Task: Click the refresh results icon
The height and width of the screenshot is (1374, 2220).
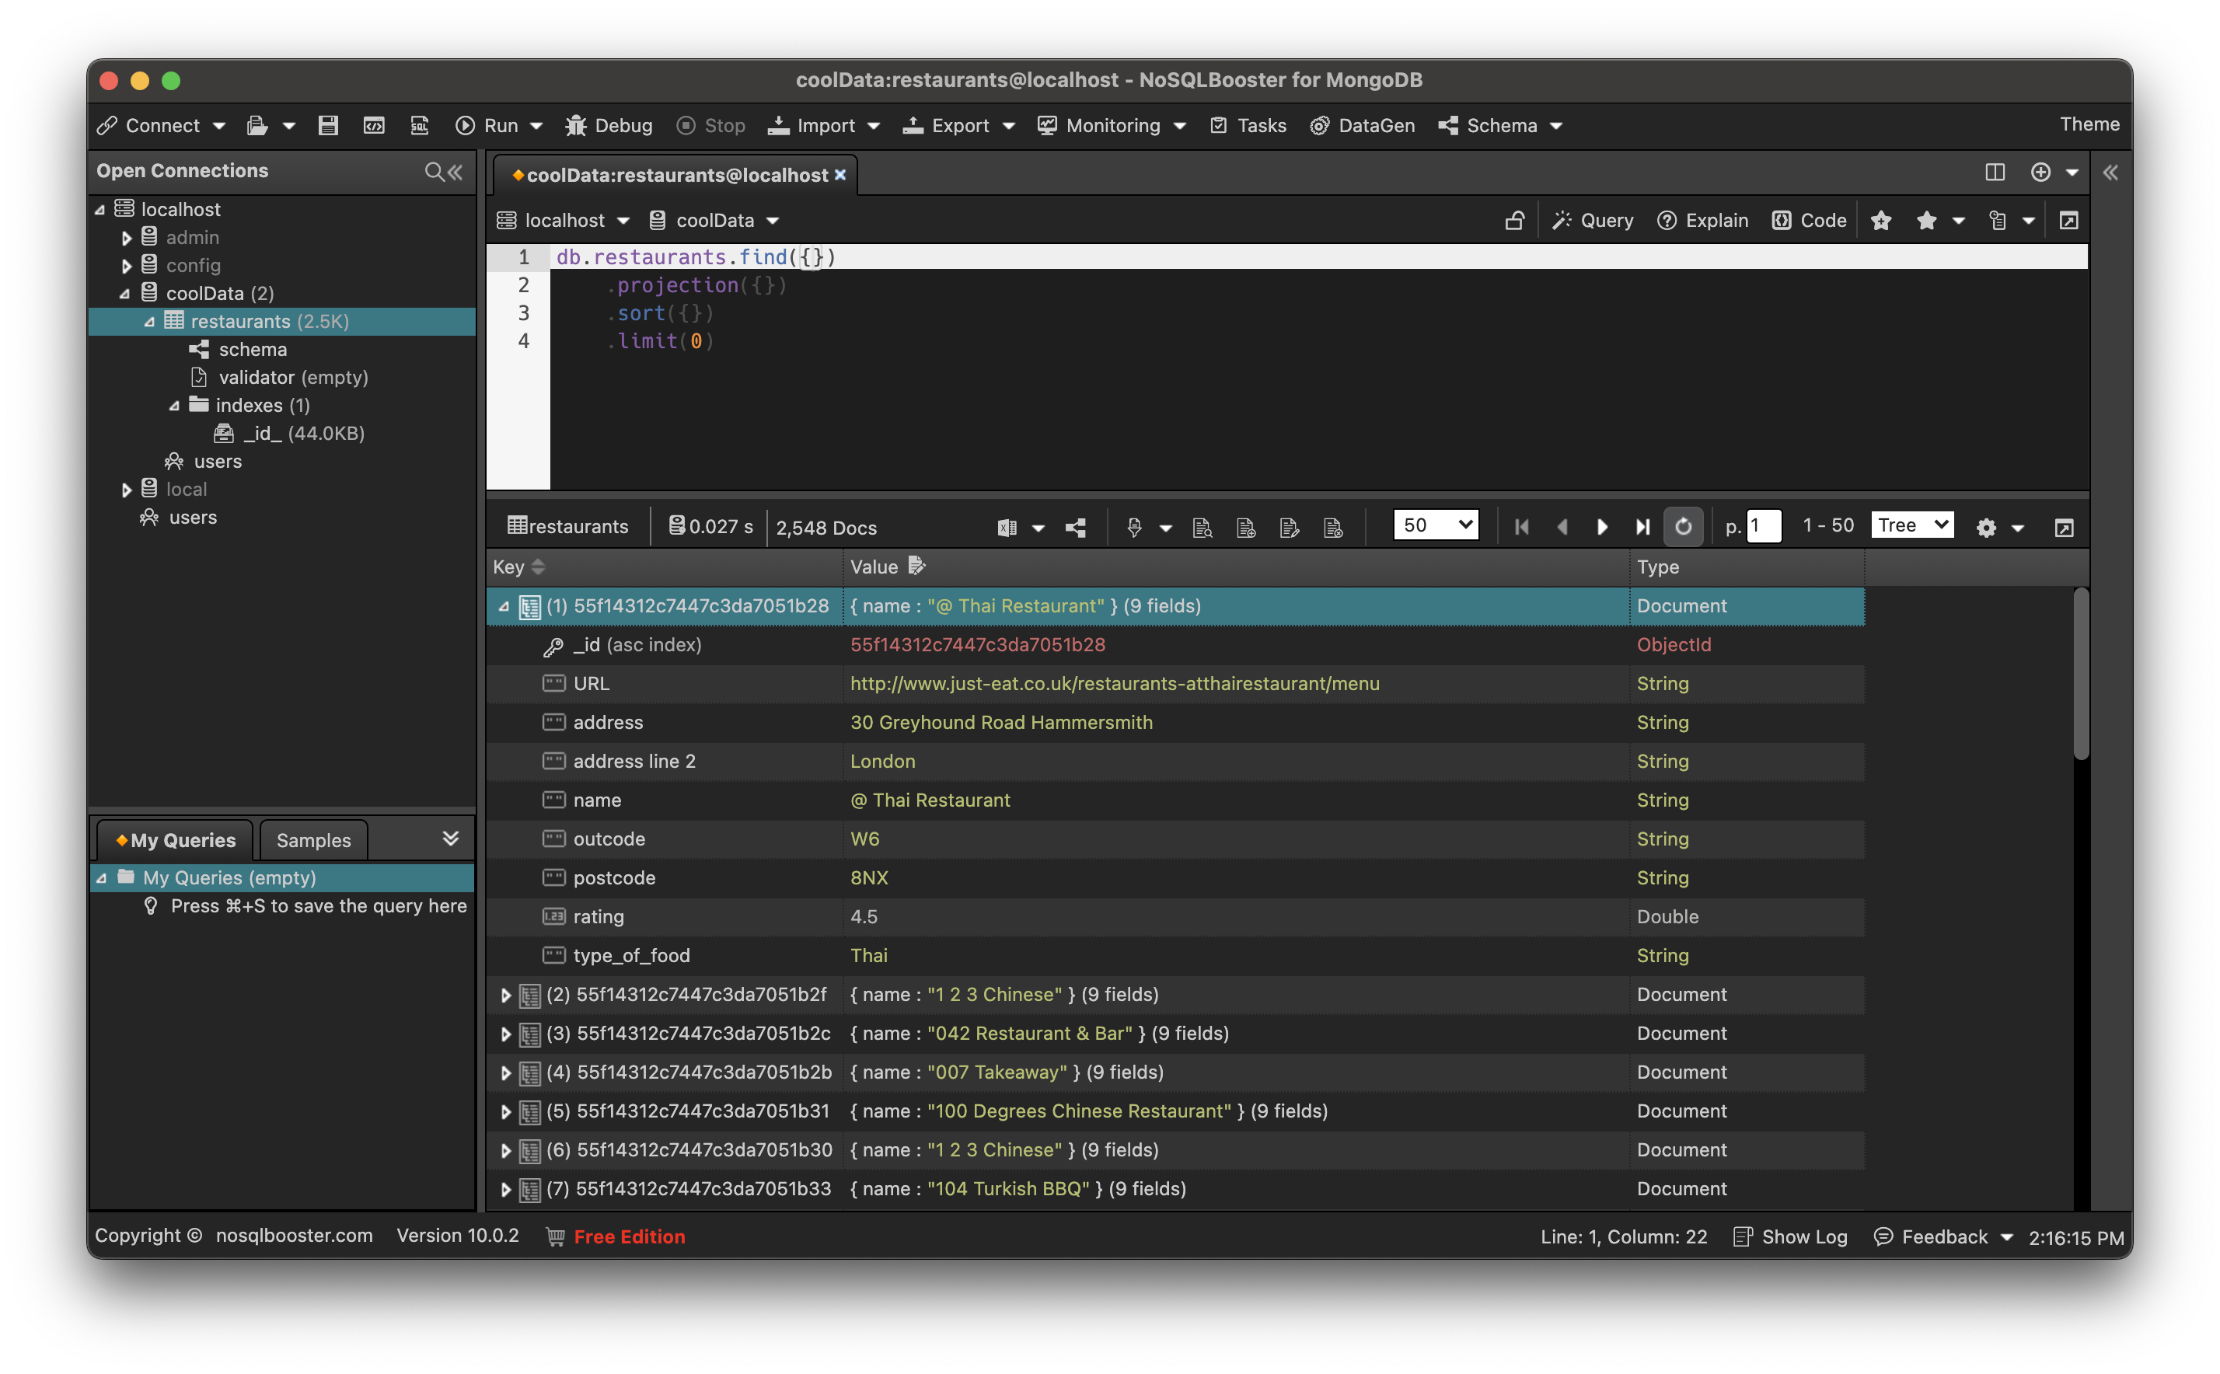Action: pos(1683,527)
